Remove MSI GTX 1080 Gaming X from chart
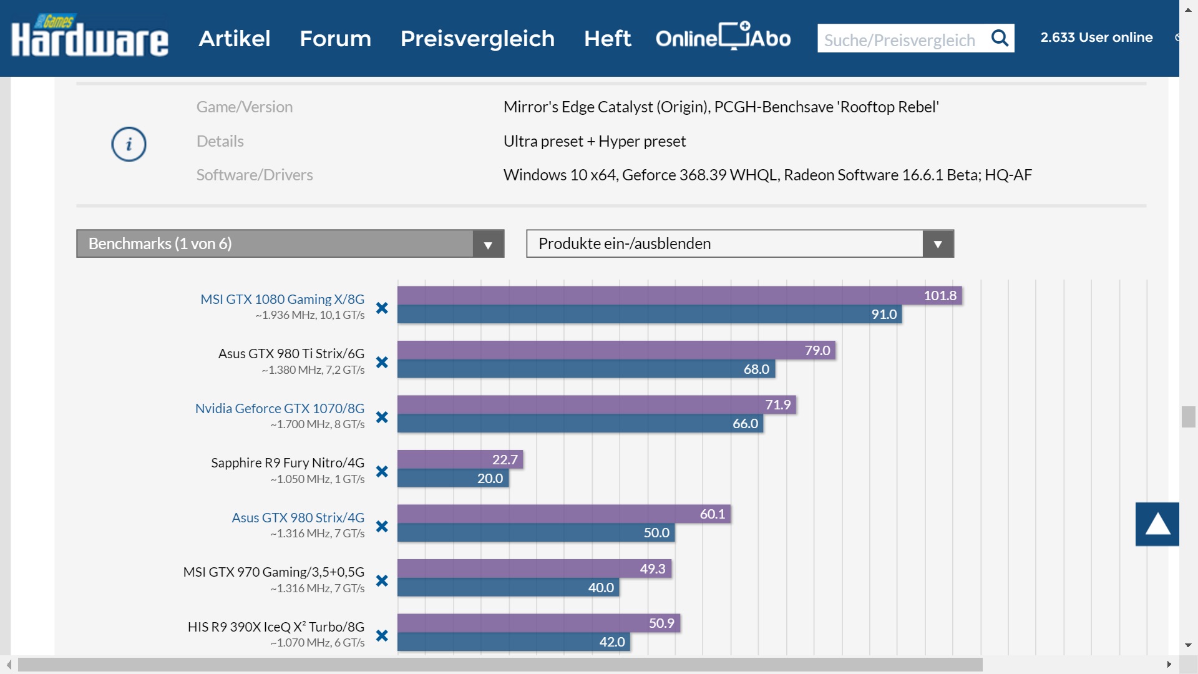Screen dimensions: 1198x674 pos(382,308)
